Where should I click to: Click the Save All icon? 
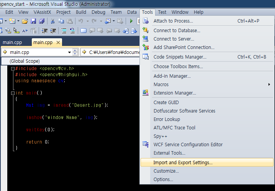42,21
